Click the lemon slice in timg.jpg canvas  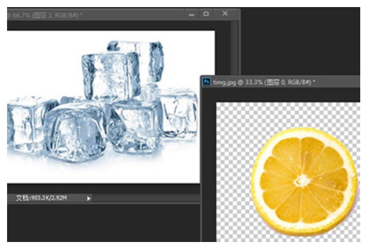[x=304, y=181]
